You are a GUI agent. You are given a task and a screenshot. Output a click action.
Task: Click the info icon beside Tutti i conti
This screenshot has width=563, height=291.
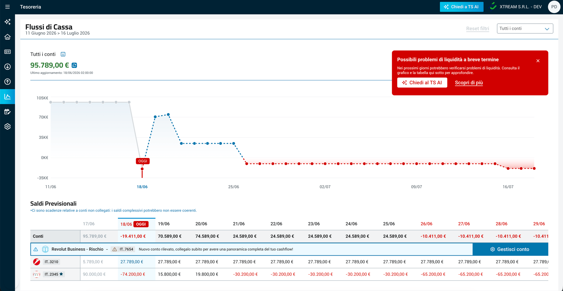(63, 54)
